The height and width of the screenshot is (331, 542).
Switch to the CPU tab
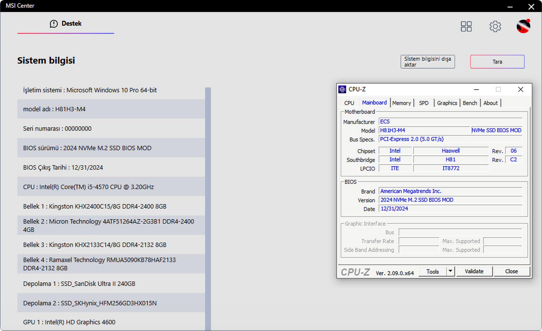tap(349, 103)
